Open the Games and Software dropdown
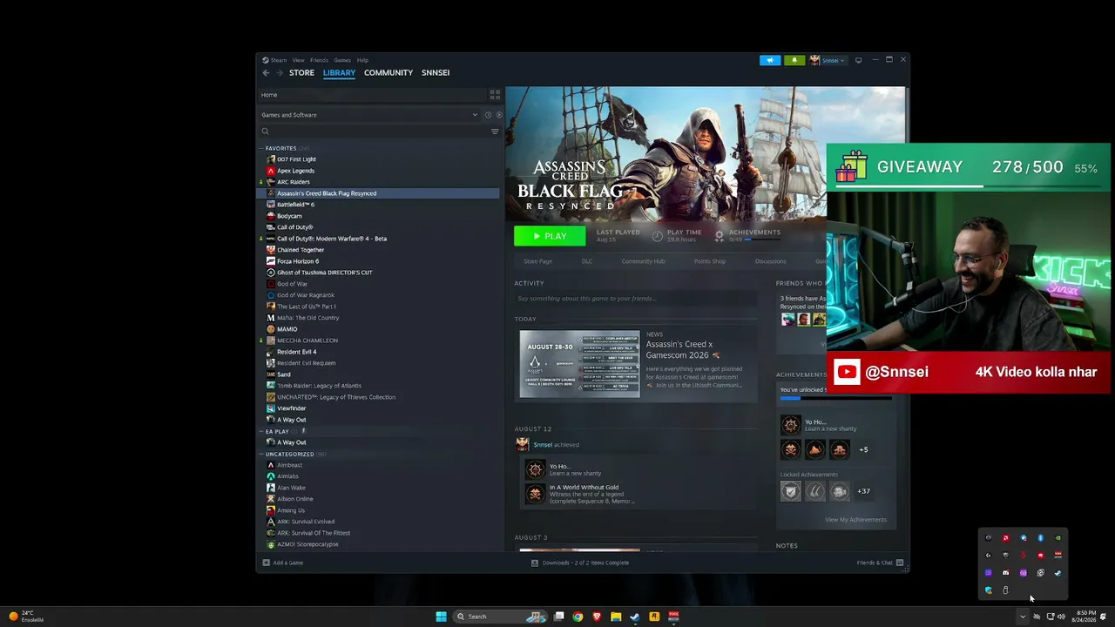 tap(370, 115)
